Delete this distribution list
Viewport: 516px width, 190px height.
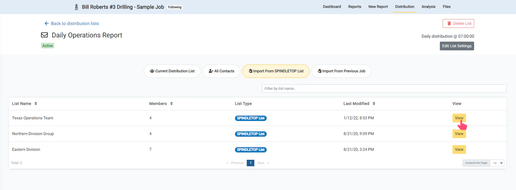[x=458, y=23]
